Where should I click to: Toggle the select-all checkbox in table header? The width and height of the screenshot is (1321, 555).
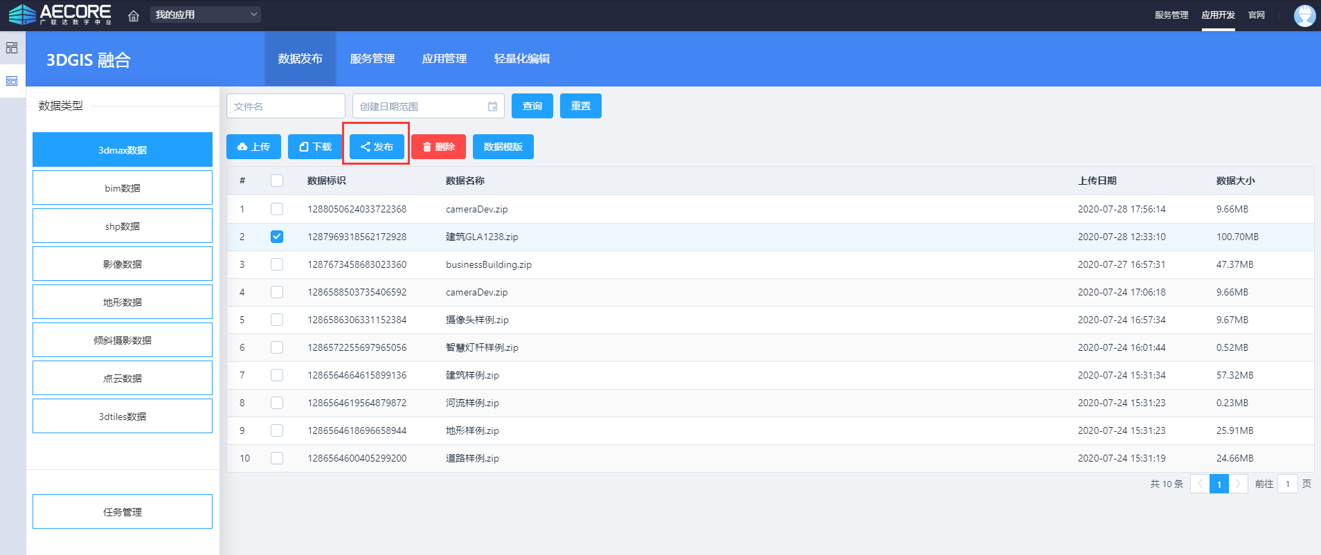[x=277, y=181]
